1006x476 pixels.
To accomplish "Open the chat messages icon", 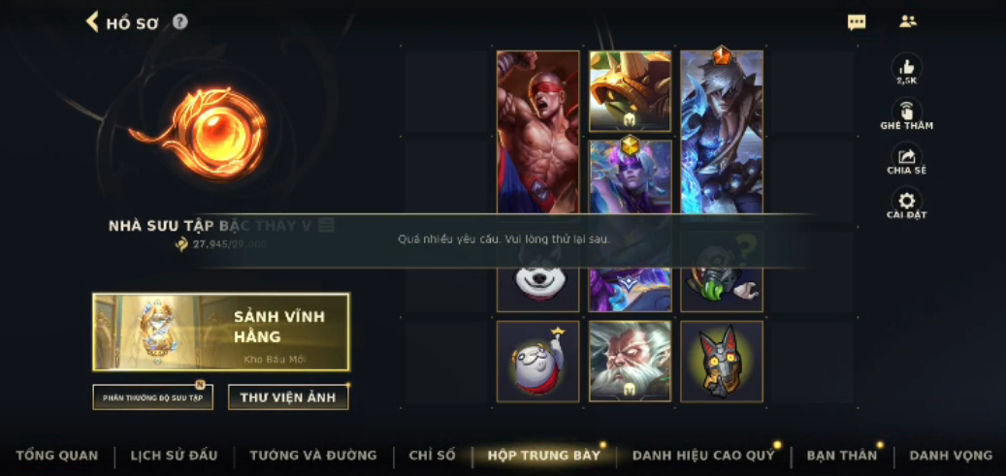I will click(857, 22).
